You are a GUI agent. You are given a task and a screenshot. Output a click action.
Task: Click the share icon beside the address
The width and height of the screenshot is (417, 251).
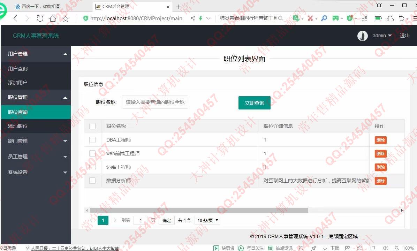coord(193,18)
